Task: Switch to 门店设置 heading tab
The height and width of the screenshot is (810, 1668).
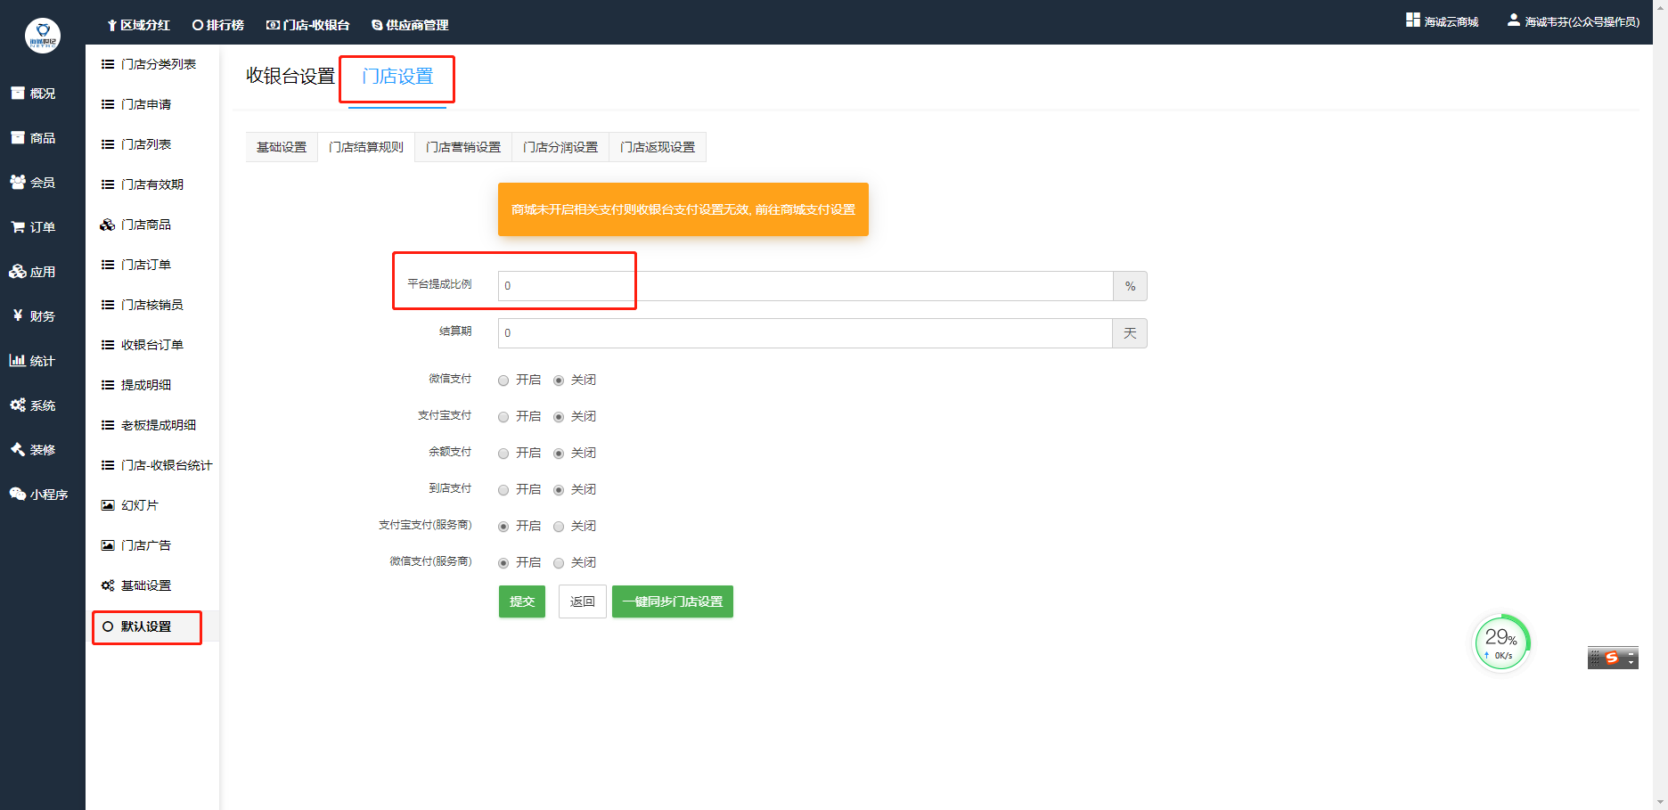Action: click(397, 77)
